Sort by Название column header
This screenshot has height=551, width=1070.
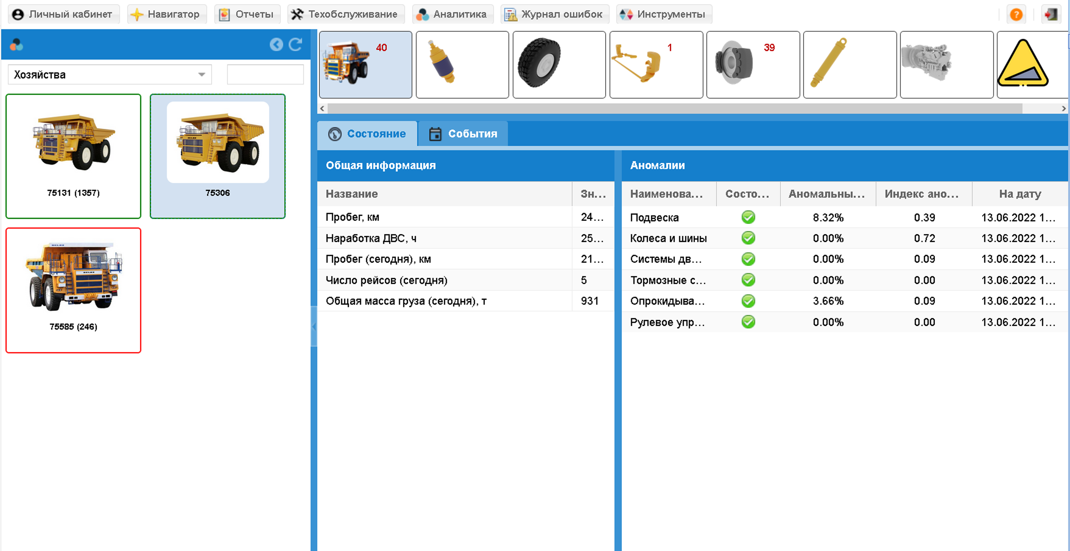(444, 194)
